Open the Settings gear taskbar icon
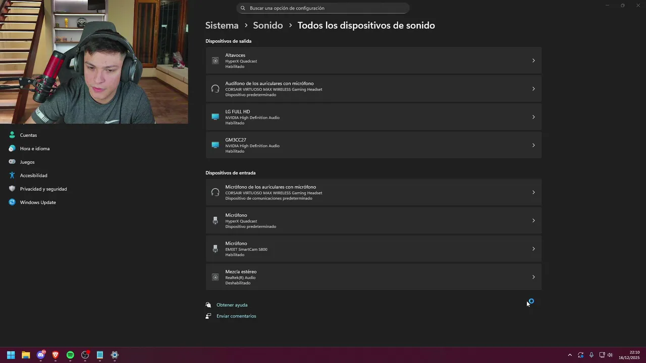Viewport: 646px width, 363px height. tap(115, 355)
